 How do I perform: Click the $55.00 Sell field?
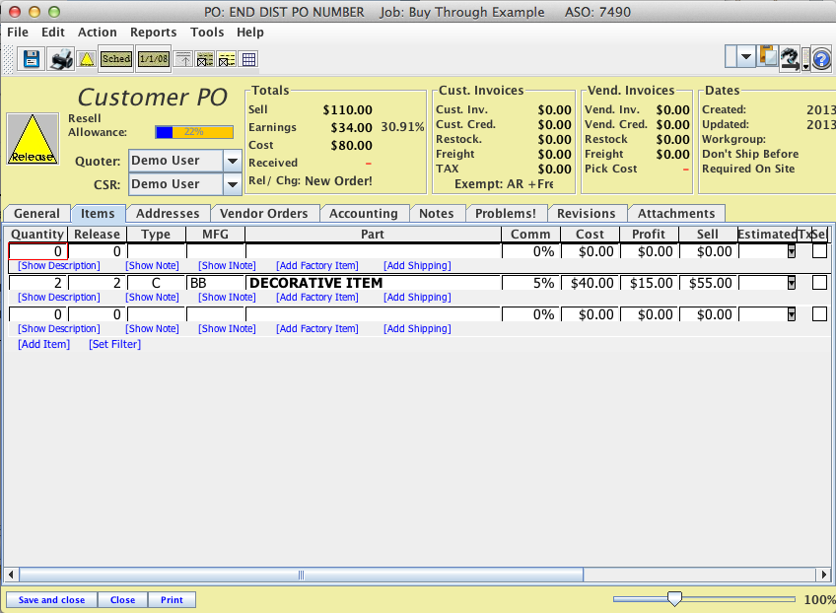(x=708, y=283)
